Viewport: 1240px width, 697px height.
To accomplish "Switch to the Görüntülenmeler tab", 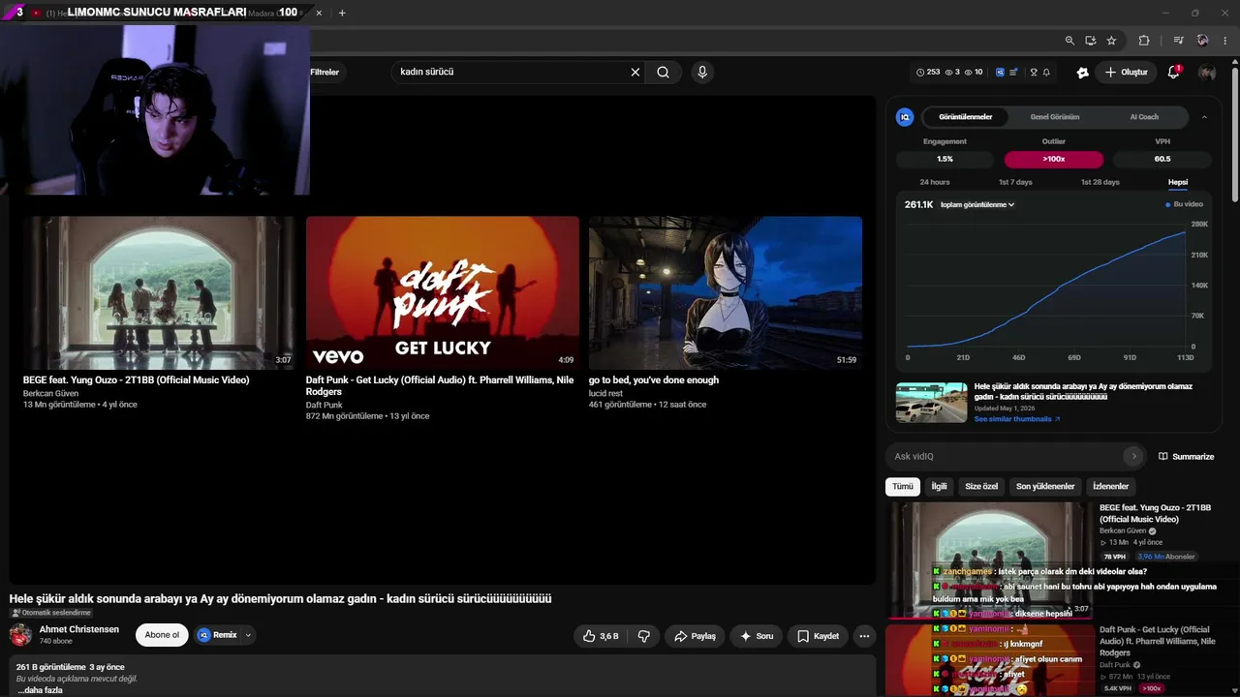I will coord(966,117).
